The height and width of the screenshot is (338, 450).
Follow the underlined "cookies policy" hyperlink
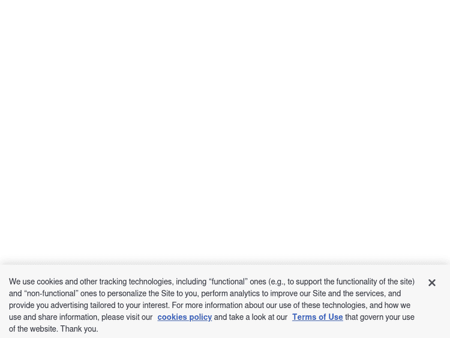[184, 317]
